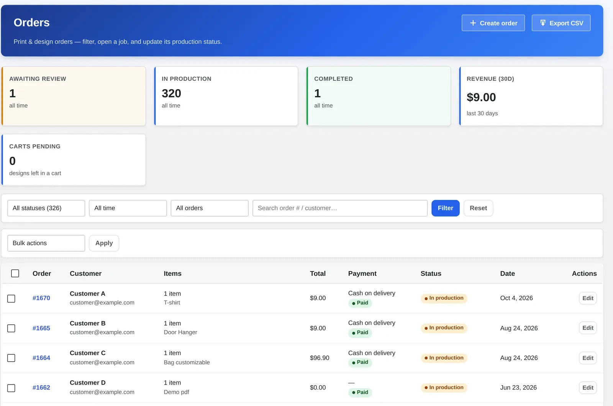613x406 pixels.
Task: Click the Customer C name
Action: [88, 353]
